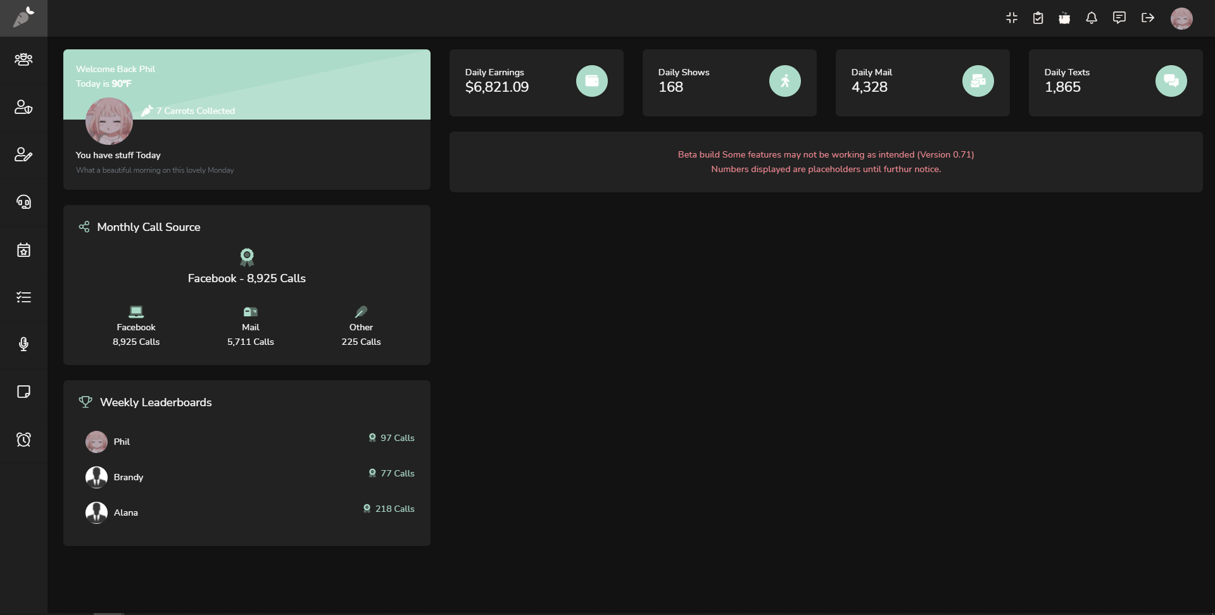Click the mail icon on Daily Mail card

click(x=978, y=81)
